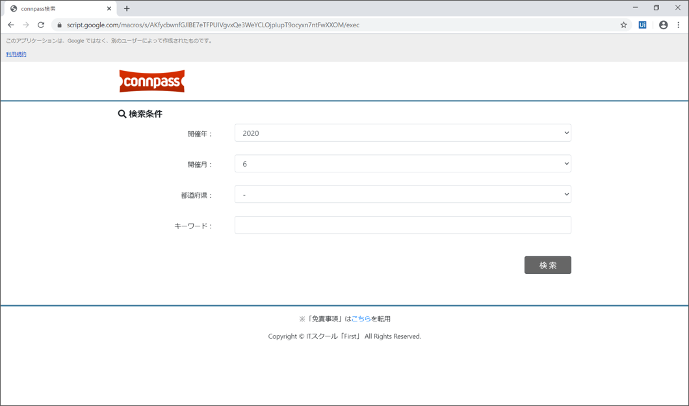Open the Chrome three-dot menu
Screen dimensions: 689x406
[x=679, y=25]
